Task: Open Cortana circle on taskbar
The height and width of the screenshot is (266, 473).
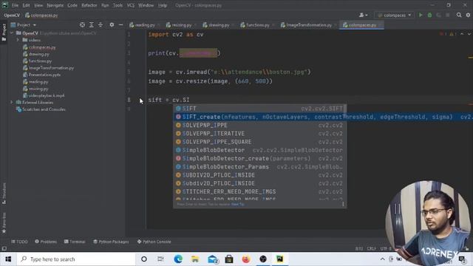Action: point(144,259)
